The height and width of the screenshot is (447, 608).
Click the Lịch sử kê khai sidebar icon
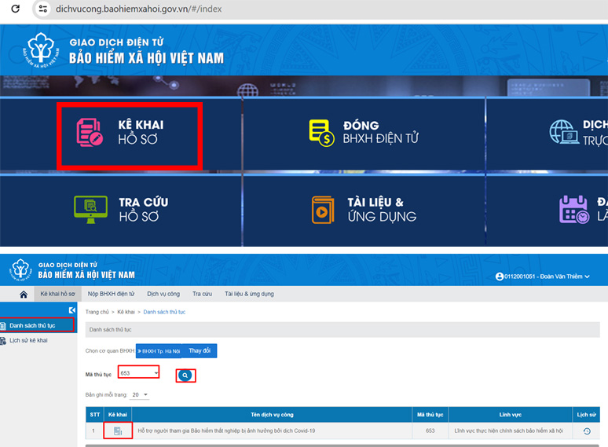[3, 341]
